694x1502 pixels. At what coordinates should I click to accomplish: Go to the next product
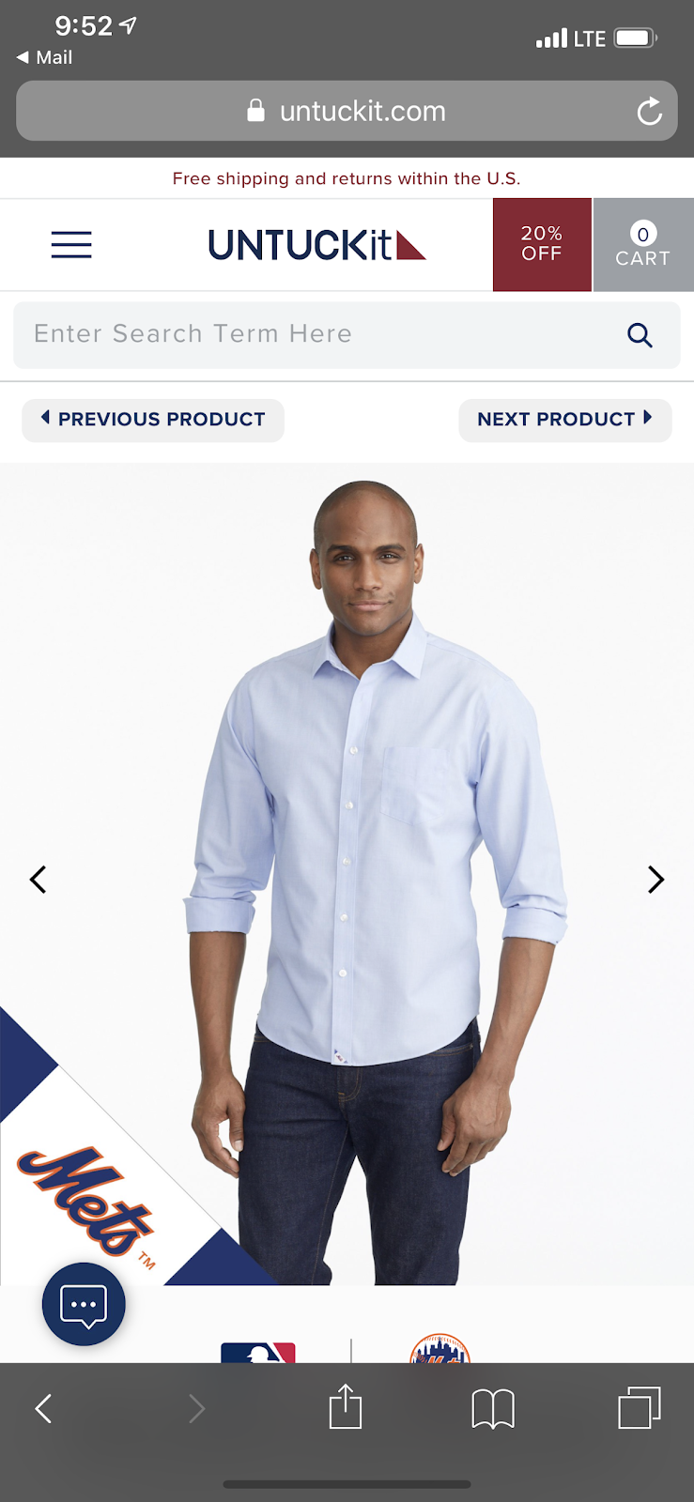click(564, 420)
